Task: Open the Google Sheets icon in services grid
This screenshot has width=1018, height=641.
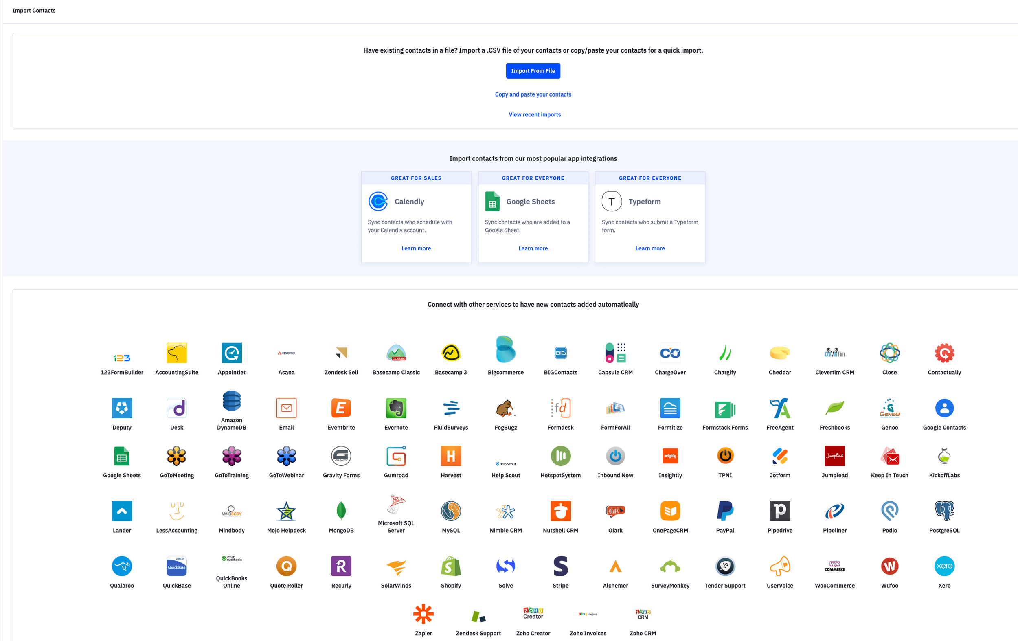Action: (x=122, y=456)
